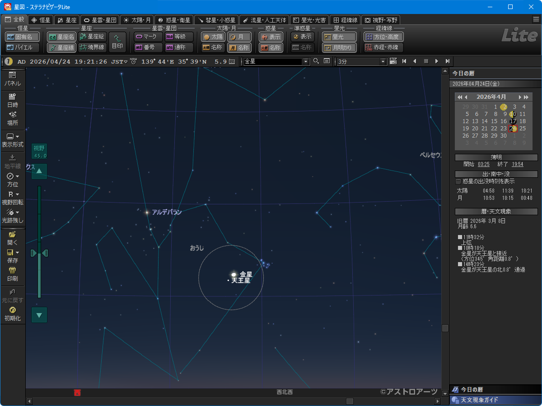Expand the 金星 object dropdown

click(306, 62)
